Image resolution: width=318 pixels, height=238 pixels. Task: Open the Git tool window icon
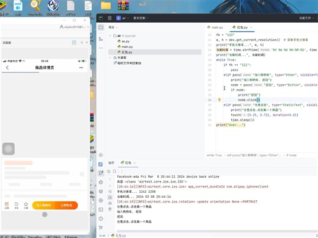point(101,228)
